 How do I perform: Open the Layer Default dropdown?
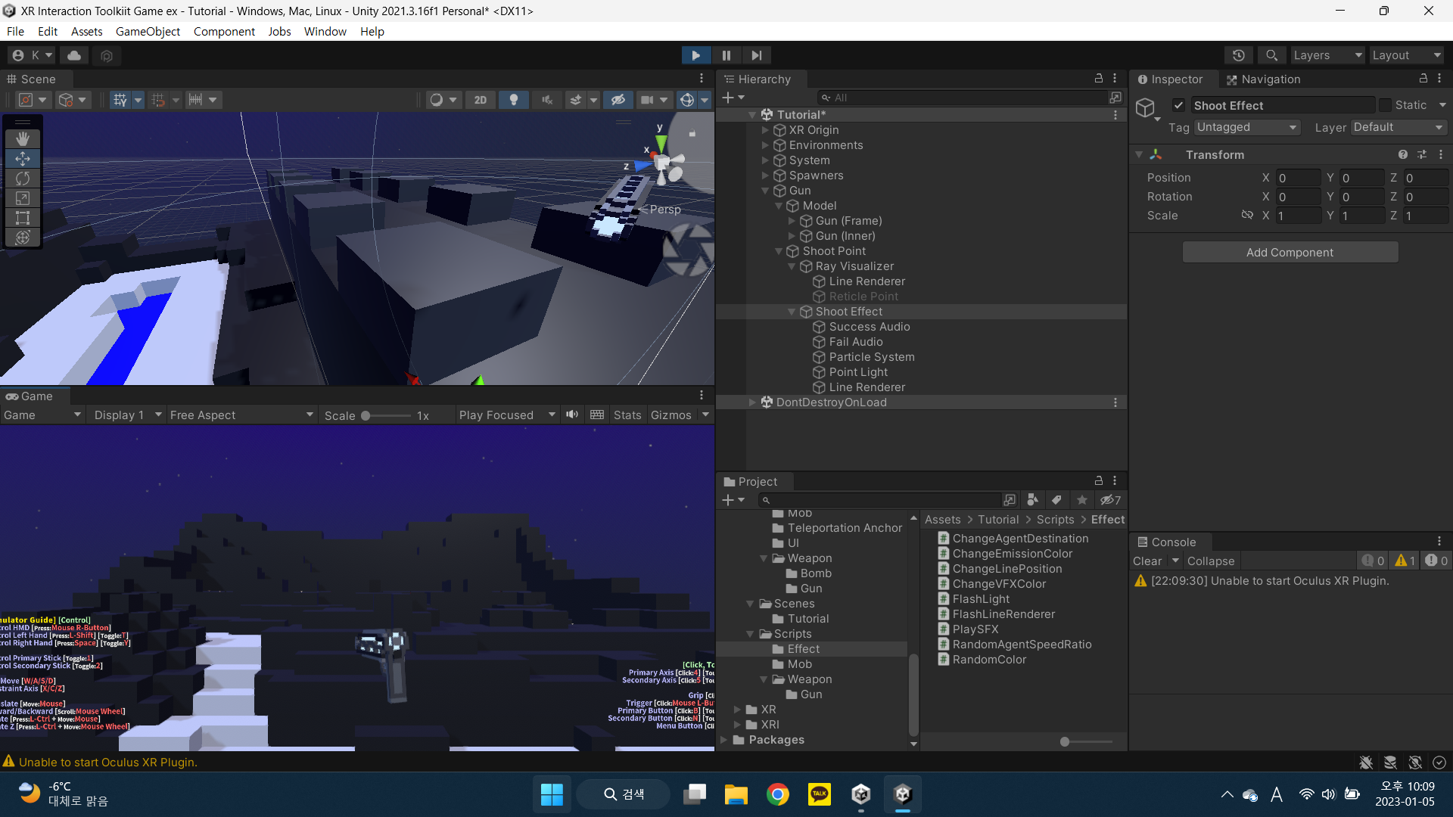(x=1399, y=127)
